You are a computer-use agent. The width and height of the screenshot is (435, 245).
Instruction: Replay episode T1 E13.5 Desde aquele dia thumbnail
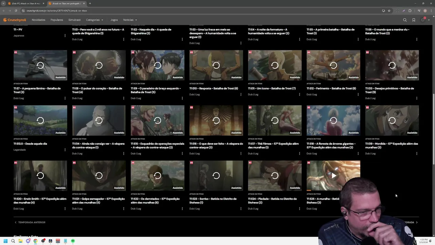(x=40, y=120)
